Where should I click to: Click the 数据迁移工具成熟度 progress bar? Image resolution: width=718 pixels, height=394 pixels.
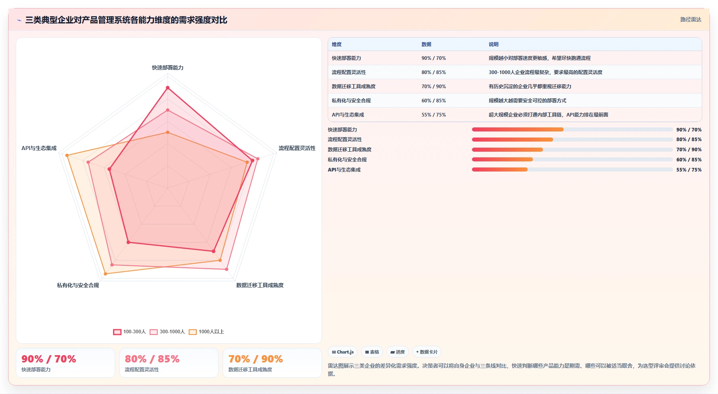point(572,150)
